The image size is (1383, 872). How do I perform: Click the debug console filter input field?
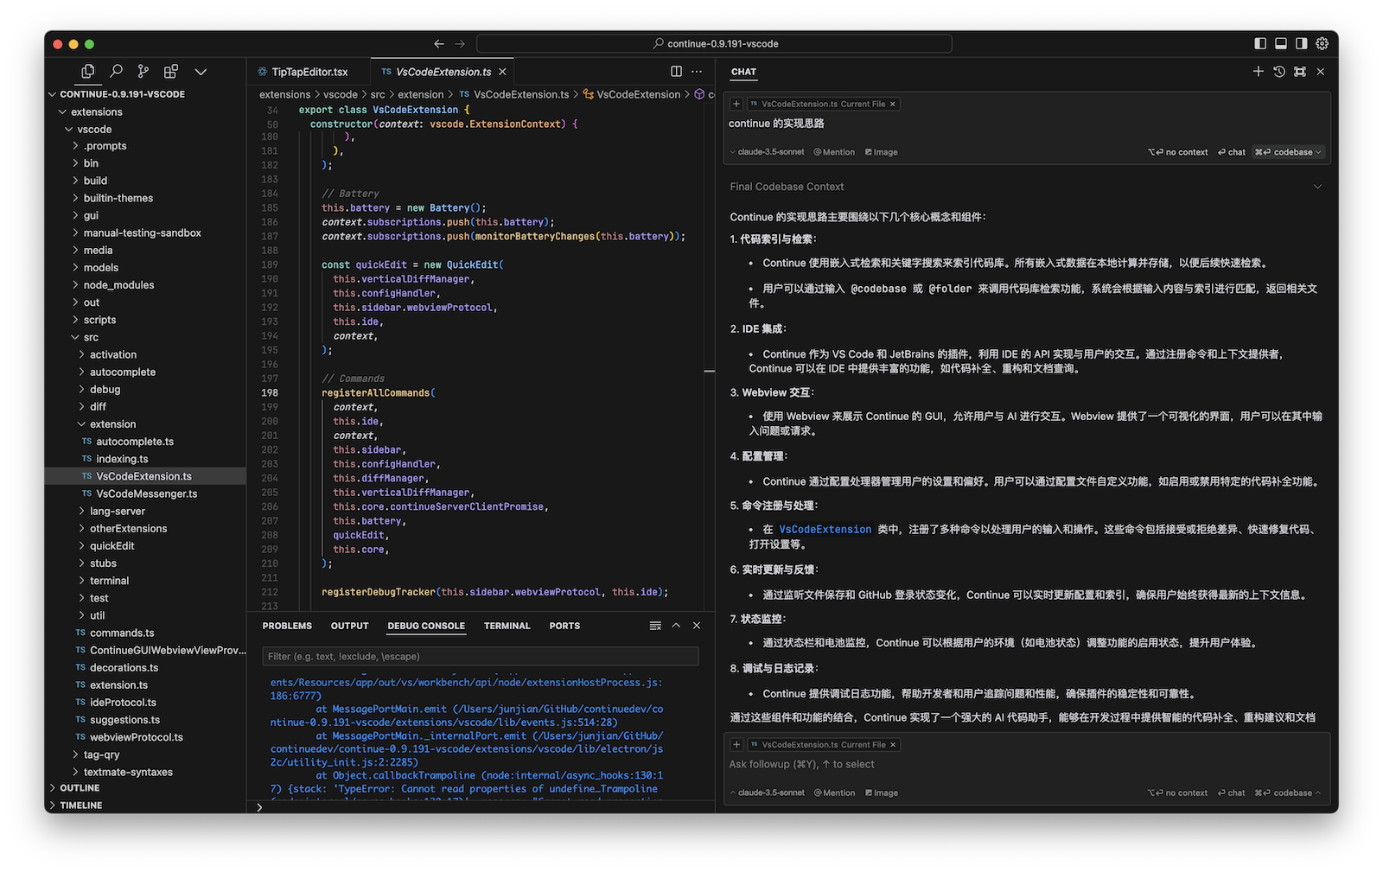(x=480, y=657)
